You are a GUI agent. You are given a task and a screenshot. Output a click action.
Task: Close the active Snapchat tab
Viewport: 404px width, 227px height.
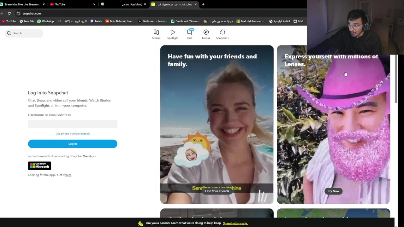196,4
